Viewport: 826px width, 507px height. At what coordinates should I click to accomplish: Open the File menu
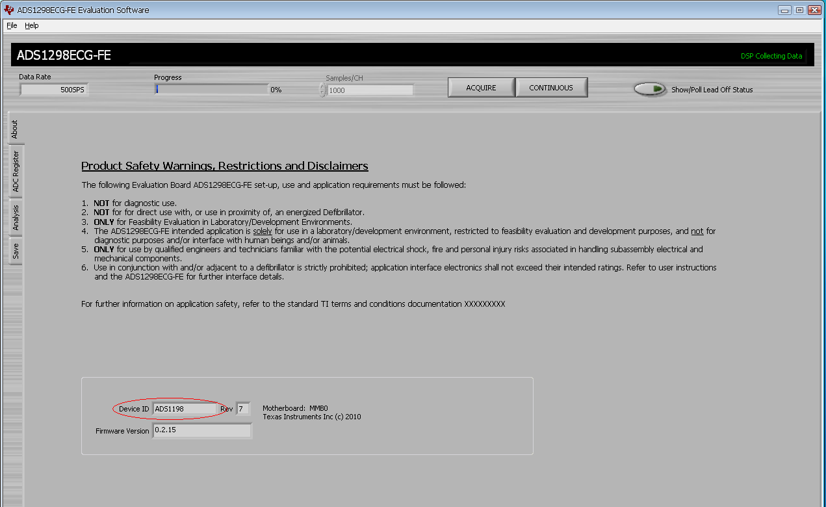(x=12, y=25)
